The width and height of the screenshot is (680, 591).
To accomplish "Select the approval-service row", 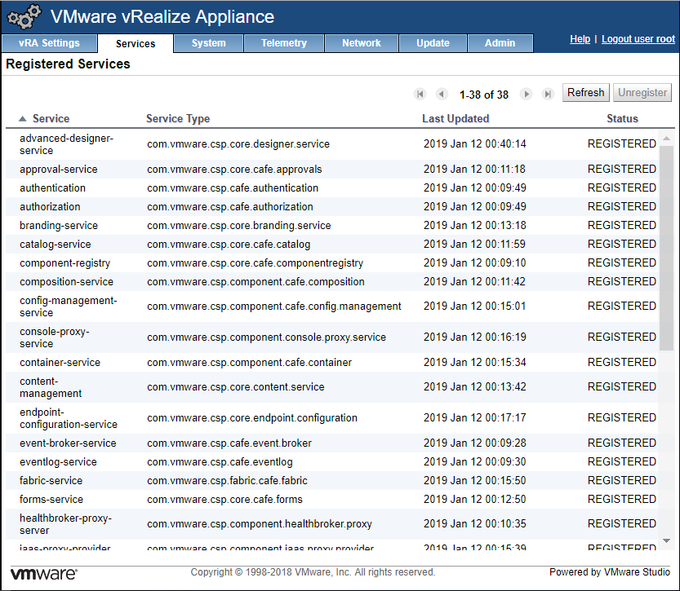I will 331,170.
